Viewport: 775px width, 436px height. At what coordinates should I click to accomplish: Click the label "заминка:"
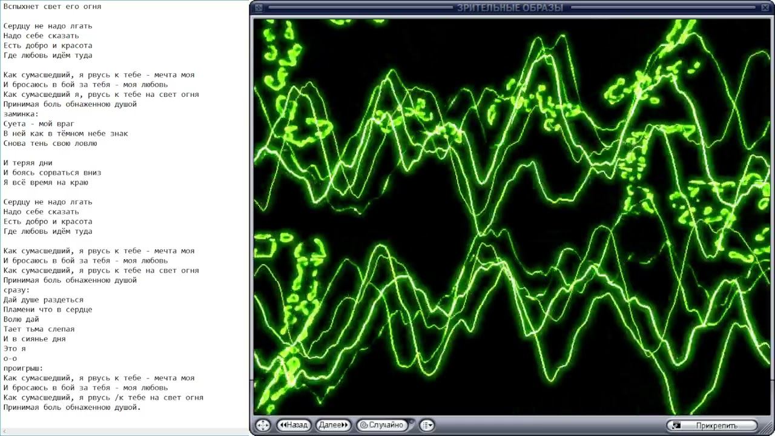pyautogui.click(x=21, y=114)
